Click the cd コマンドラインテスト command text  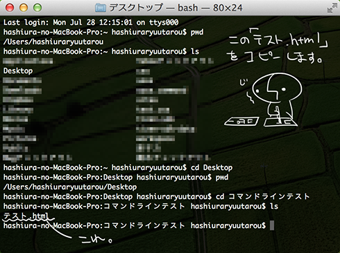[263, 196]
